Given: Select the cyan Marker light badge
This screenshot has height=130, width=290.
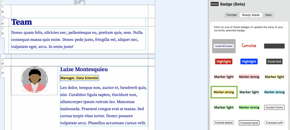Looking at the screenshot, I should 249,92.
